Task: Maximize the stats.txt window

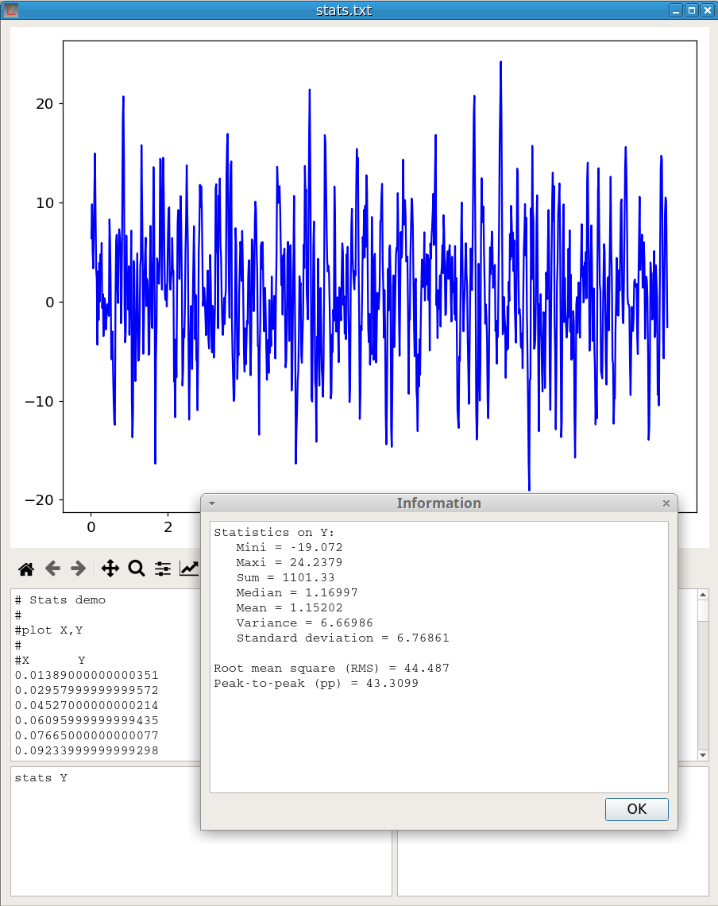Action: tap(692, 10)
